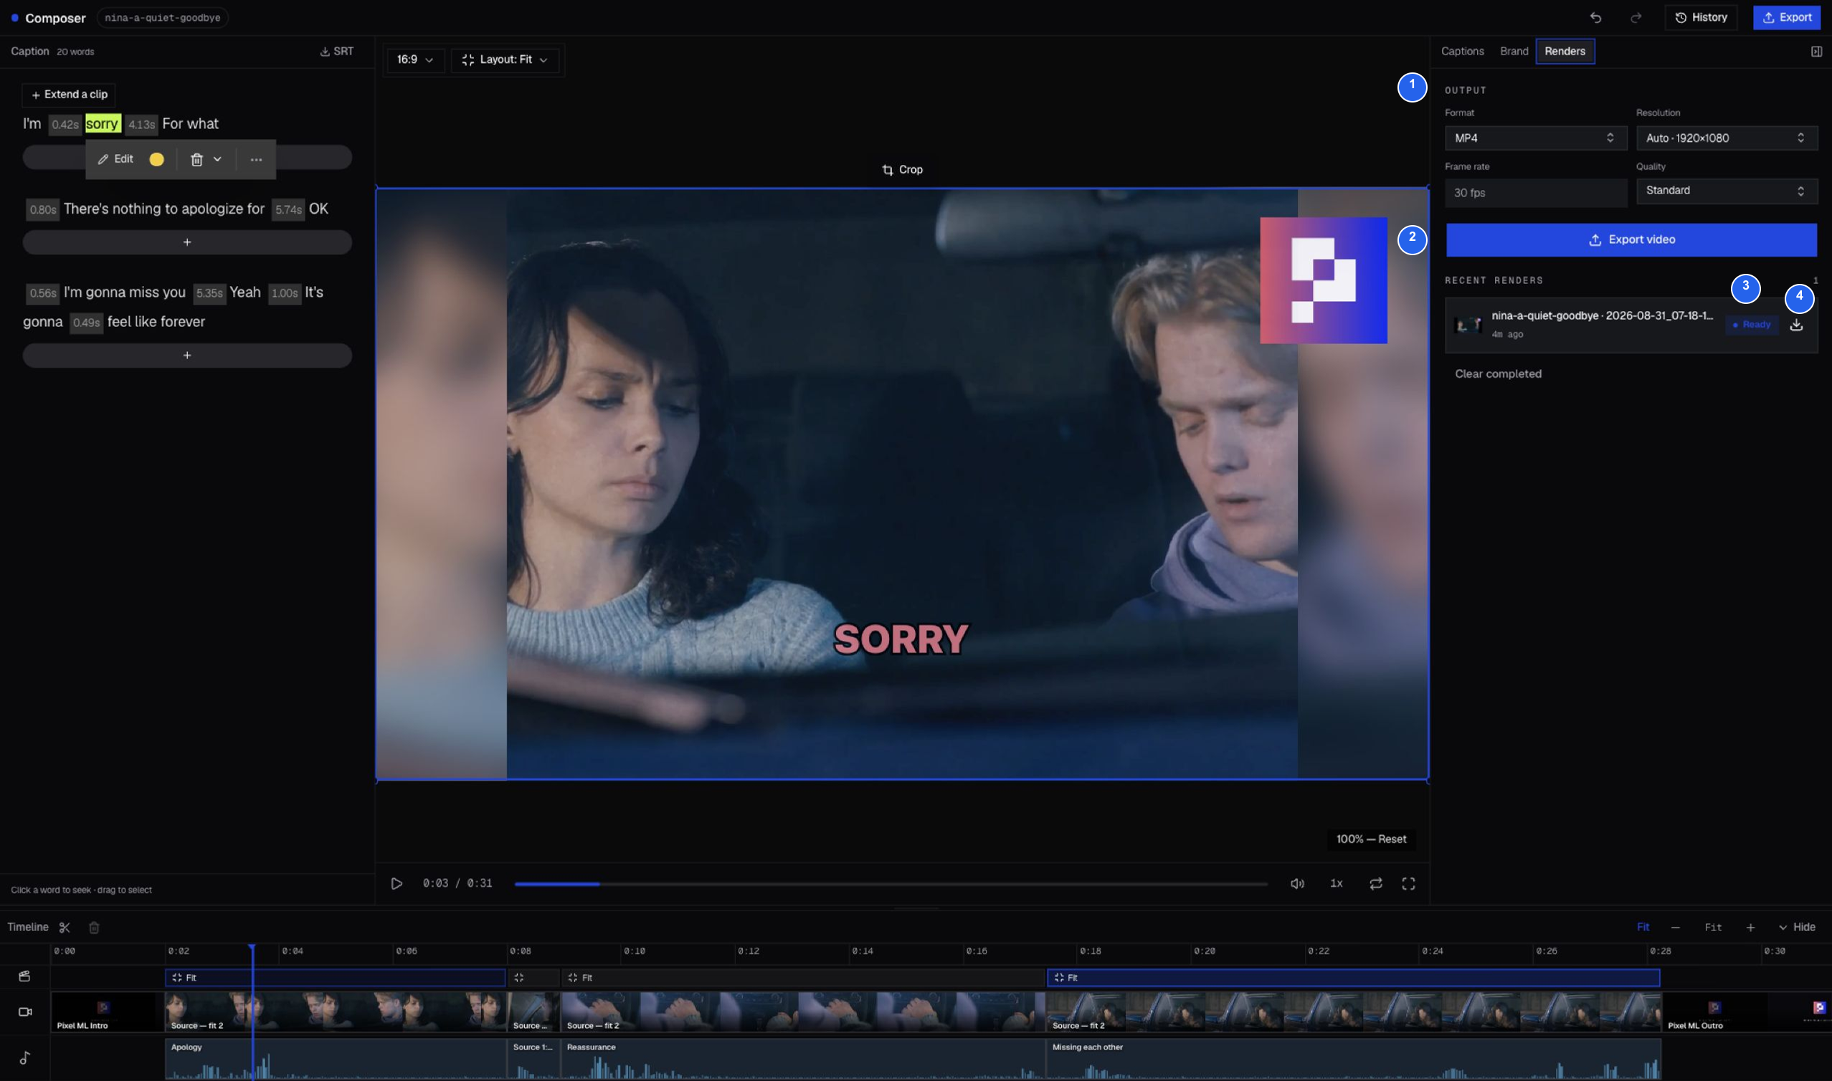Image resolution: width=1832 pixels, height=1081 pixels.
Task: Click the 0:18 timeline ruler mark
Action: 1090,951
